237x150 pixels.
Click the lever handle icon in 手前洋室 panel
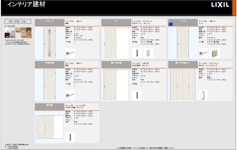click(x=70, y=95)
